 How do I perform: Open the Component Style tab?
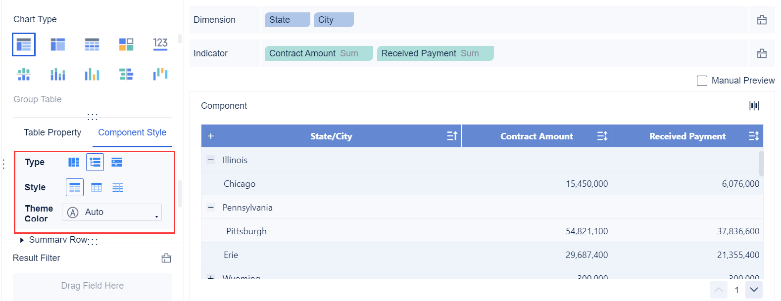(132, 132)
